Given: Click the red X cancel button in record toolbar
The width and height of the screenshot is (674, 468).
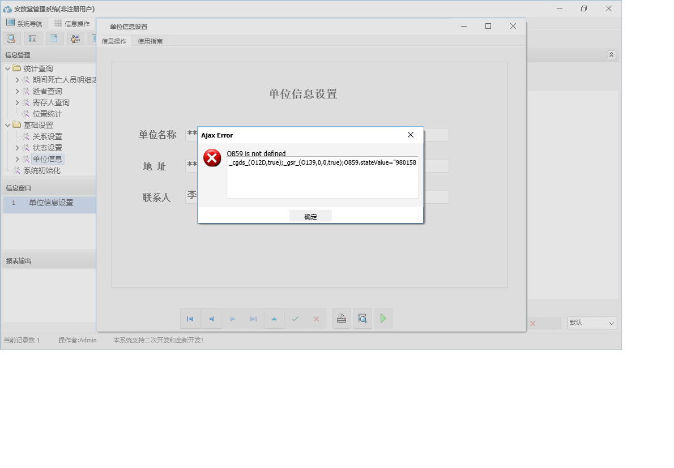Looking at the screenshot, I should (x=317, y=319).
